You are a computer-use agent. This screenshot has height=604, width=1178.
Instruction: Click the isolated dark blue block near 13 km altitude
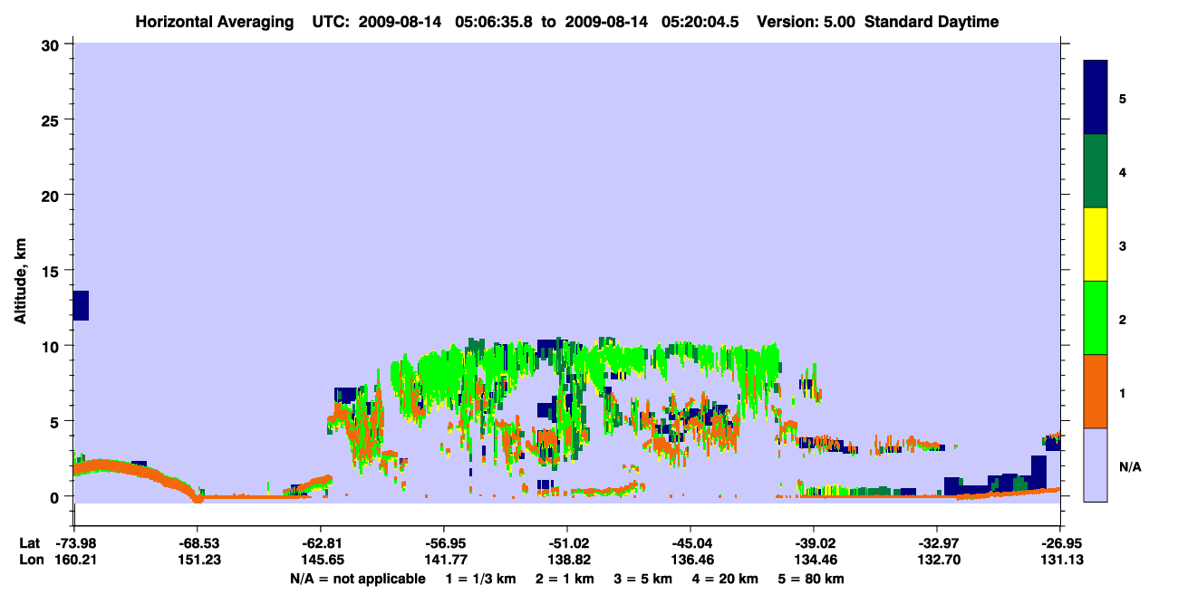(x=81, y=305)
